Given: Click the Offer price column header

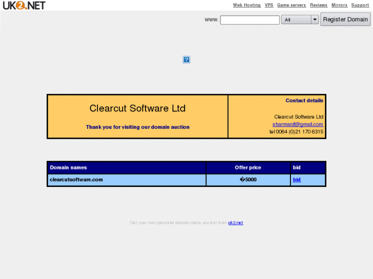Looking at the screenshot, I should click(248, 167).
